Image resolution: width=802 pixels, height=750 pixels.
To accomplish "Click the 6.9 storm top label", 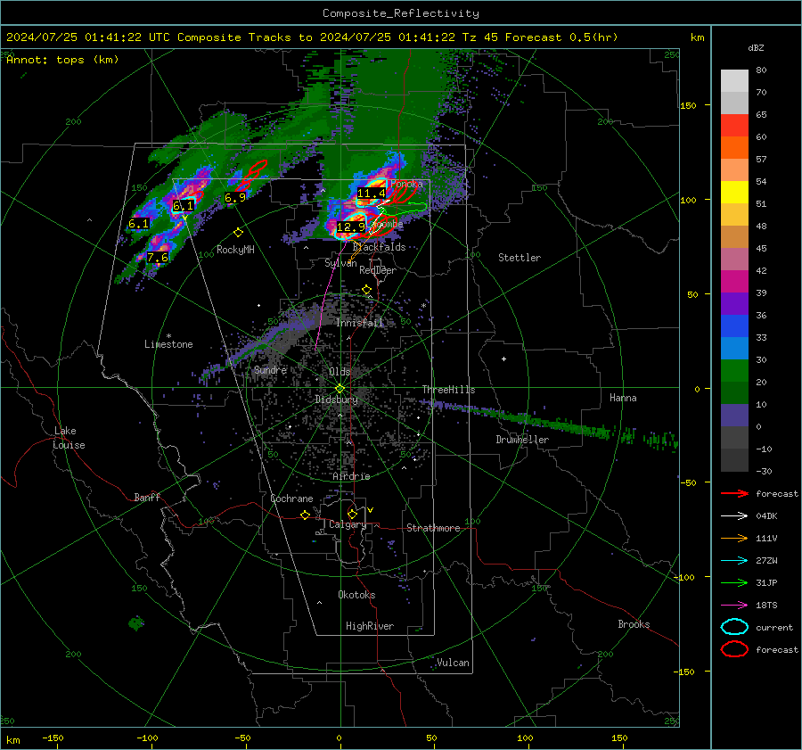I will 234,198.
